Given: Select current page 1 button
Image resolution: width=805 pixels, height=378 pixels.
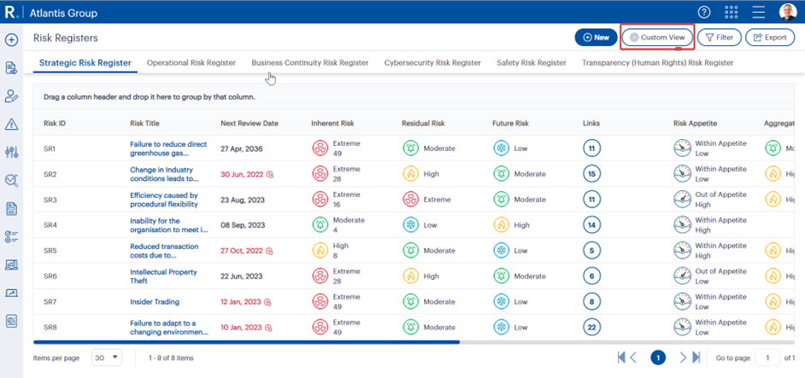Looking at the screenshot, I should pos(658,358).
